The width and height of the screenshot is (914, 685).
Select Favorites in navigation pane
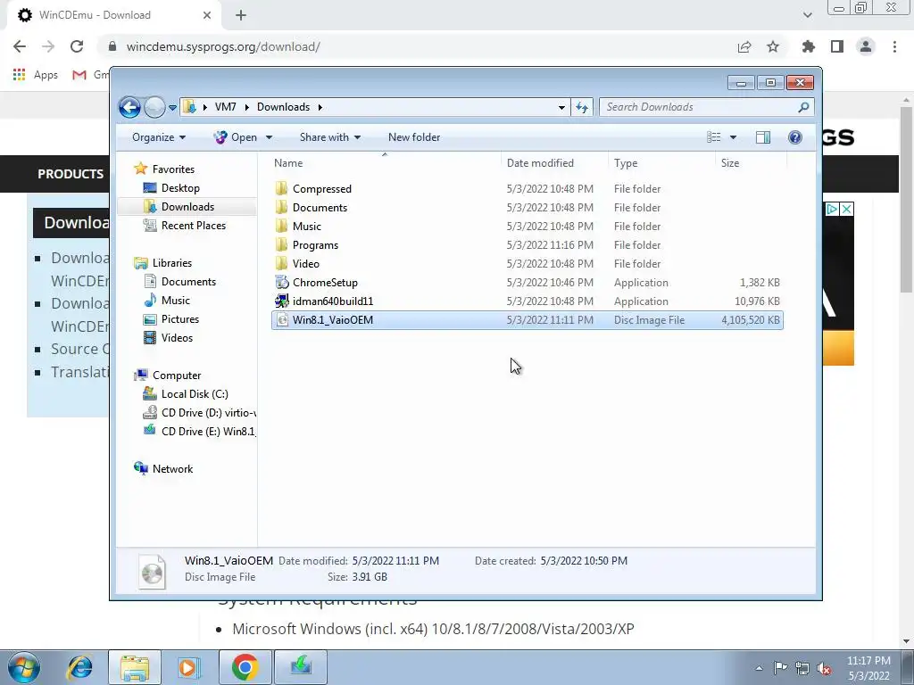click(173, 169)
